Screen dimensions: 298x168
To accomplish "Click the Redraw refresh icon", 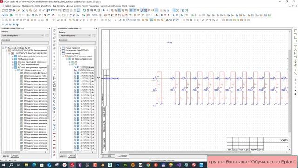I will pyautogui.click(x=84, y=10).
